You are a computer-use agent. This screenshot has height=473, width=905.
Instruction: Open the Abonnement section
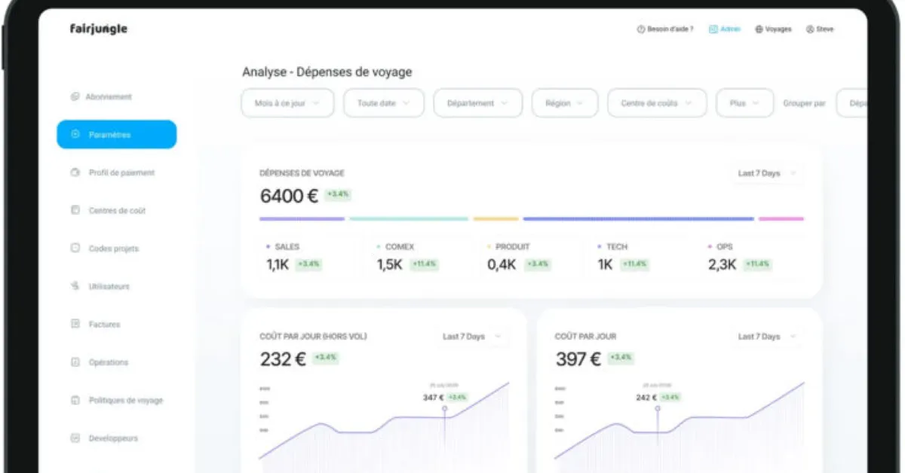[109, 96]
